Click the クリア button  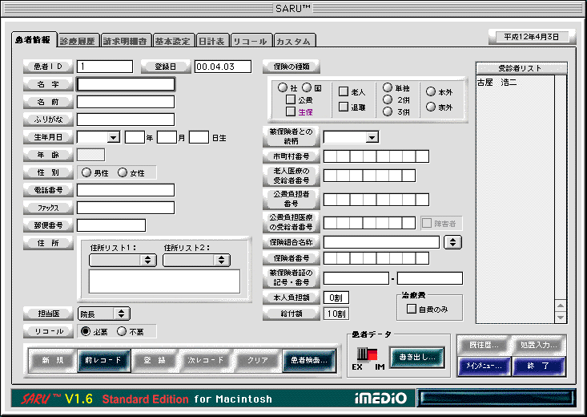pos(258,360)
